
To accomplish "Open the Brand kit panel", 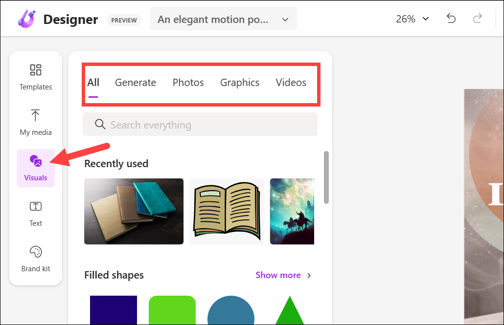I will coord(36,259).
